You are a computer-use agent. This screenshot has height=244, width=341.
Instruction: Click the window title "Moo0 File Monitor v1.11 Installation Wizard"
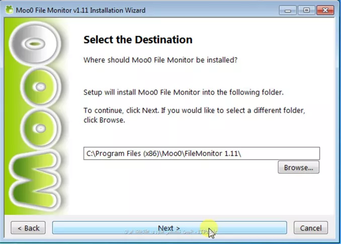[x=80, y=10]
